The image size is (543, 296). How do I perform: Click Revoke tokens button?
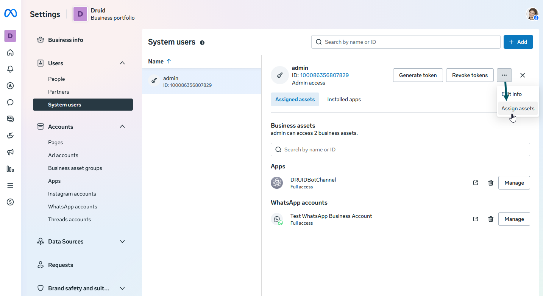pyautogui.click(x=470, y=75)
